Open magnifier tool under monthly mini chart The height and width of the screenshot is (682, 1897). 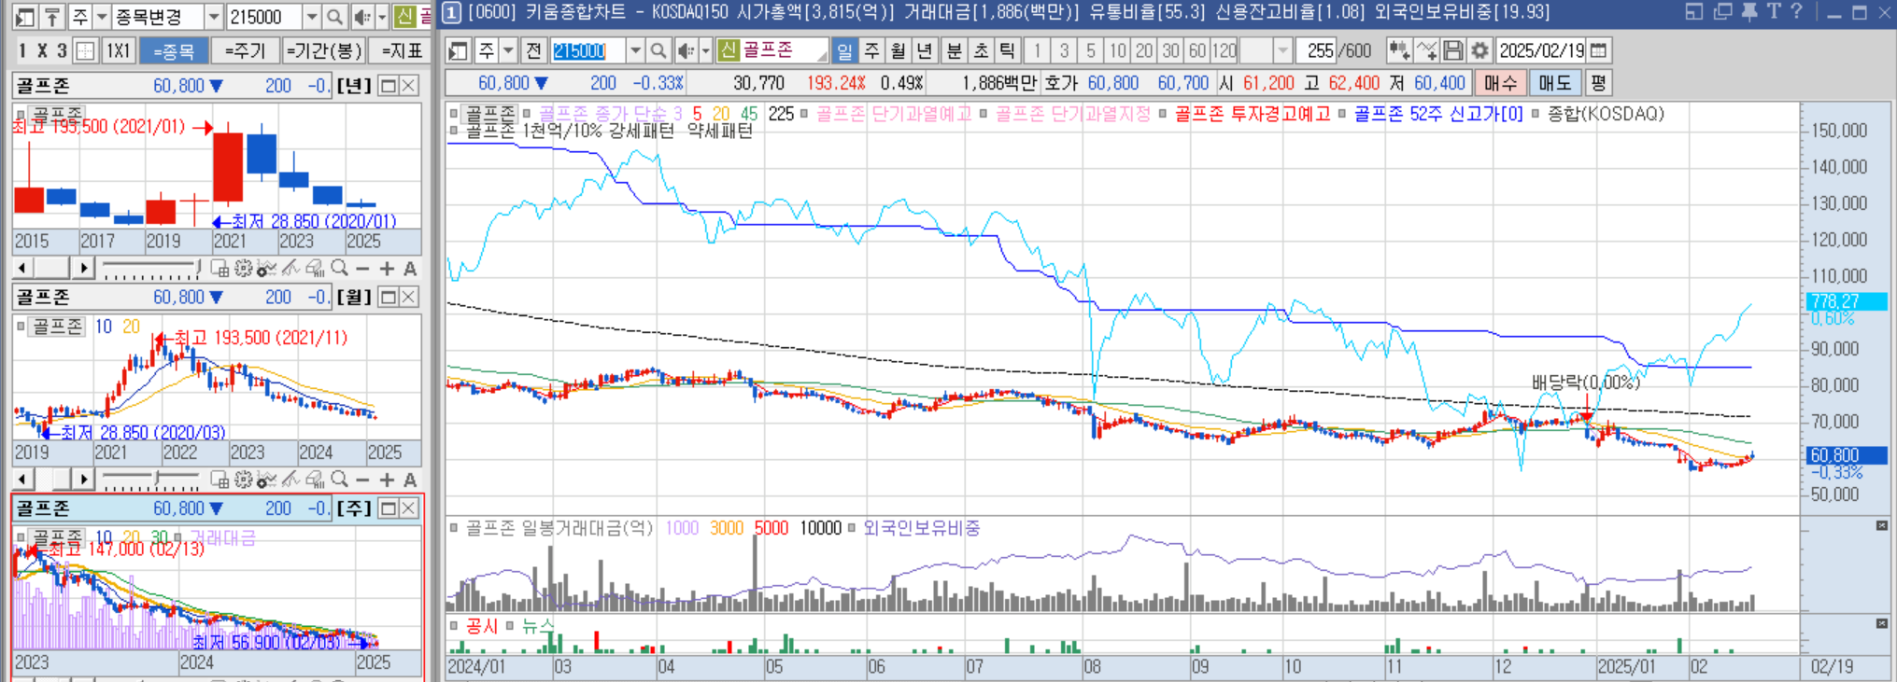[339, 480]
